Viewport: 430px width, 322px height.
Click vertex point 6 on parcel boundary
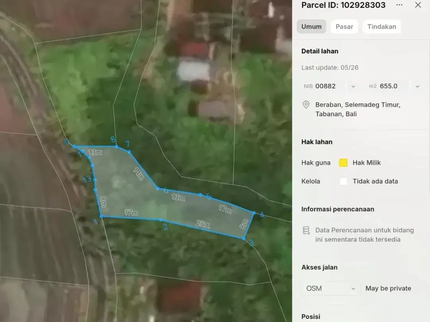click(x=158, y=188)
